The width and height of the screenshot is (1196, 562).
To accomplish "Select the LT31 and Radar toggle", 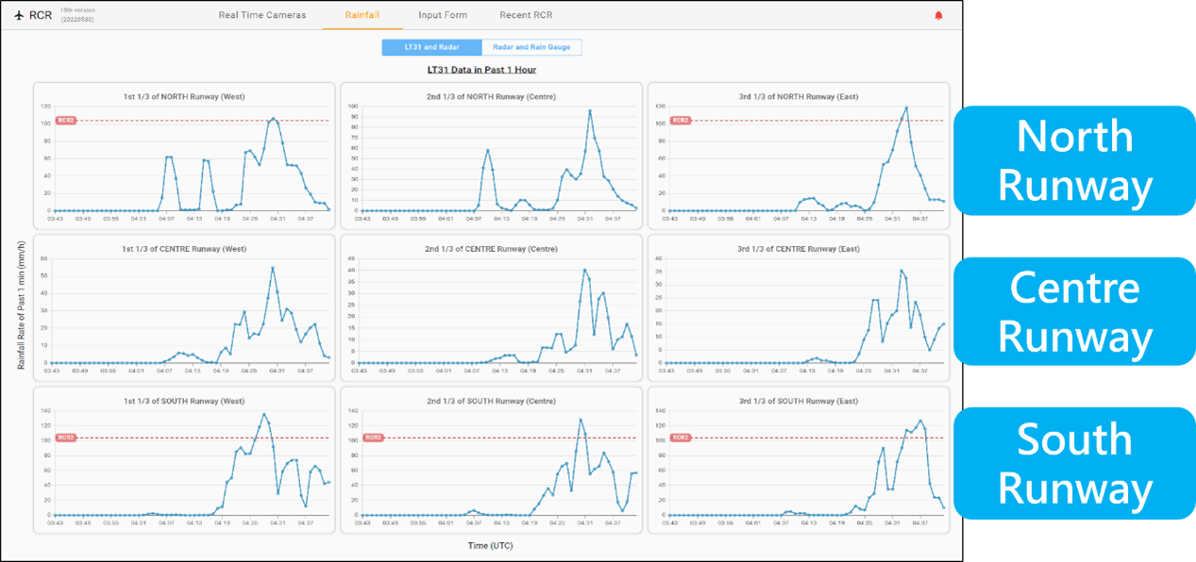I will [x=431, y=47].
